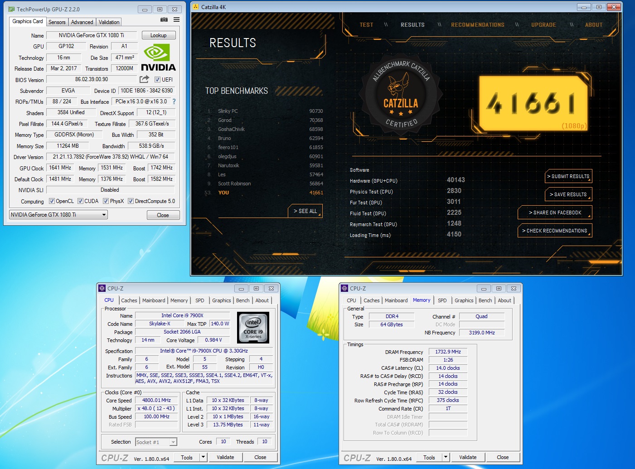Click the left CPU-Z window title icon
Image resolution: width=635 pixels, height=469 pixels.
pos(102,288)
